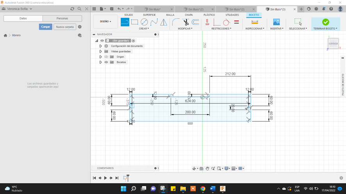This screenshot has width=346, height=194.
Task: Select the Rectangle sketch tool
Action: 135,22
